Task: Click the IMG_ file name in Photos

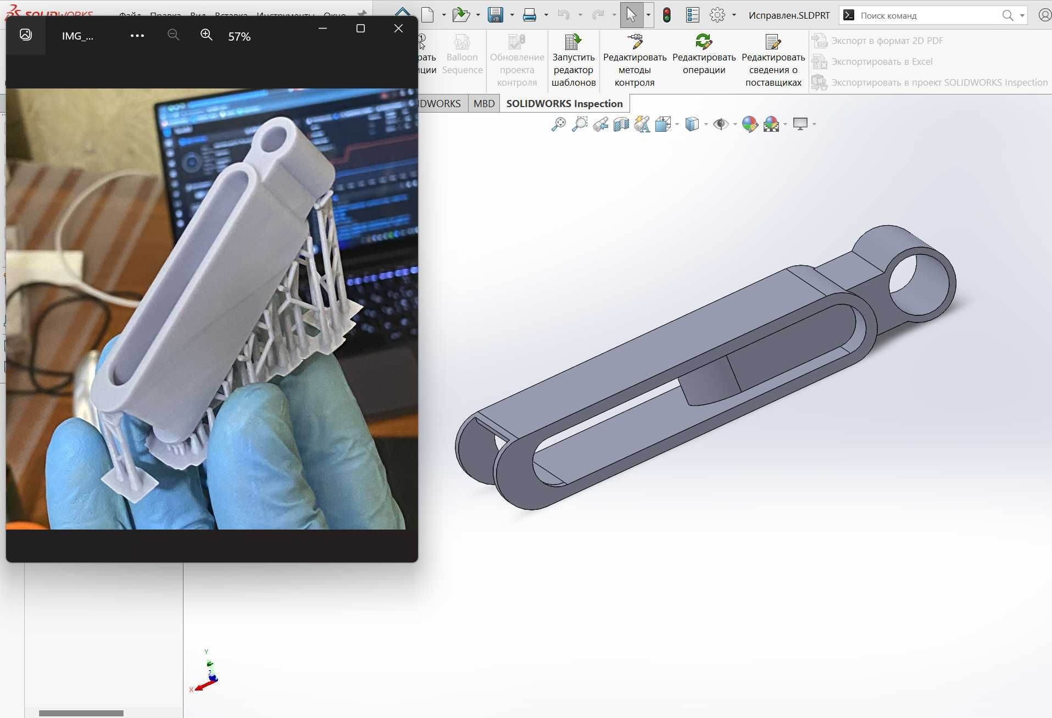Action: point(77,36)
